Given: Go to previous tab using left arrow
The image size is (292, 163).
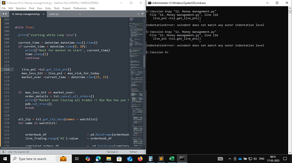Looking at the screenshot, I should tap(3, 14).
